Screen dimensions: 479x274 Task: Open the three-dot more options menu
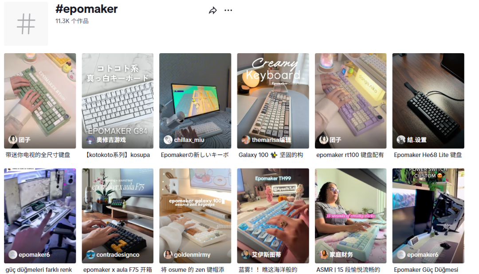click(228, 10)
